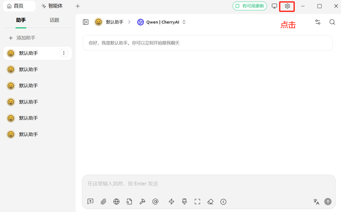
Task: Select the 话题 sidebar tab
Action: [x=54, y=20]
